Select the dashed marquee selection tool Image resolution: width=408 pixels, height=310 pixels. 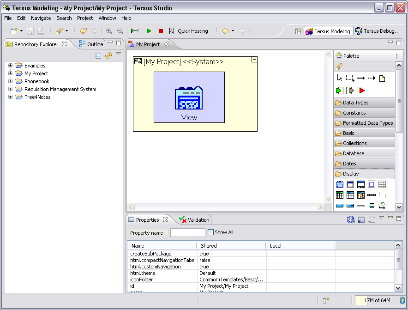tap(350, 78)
